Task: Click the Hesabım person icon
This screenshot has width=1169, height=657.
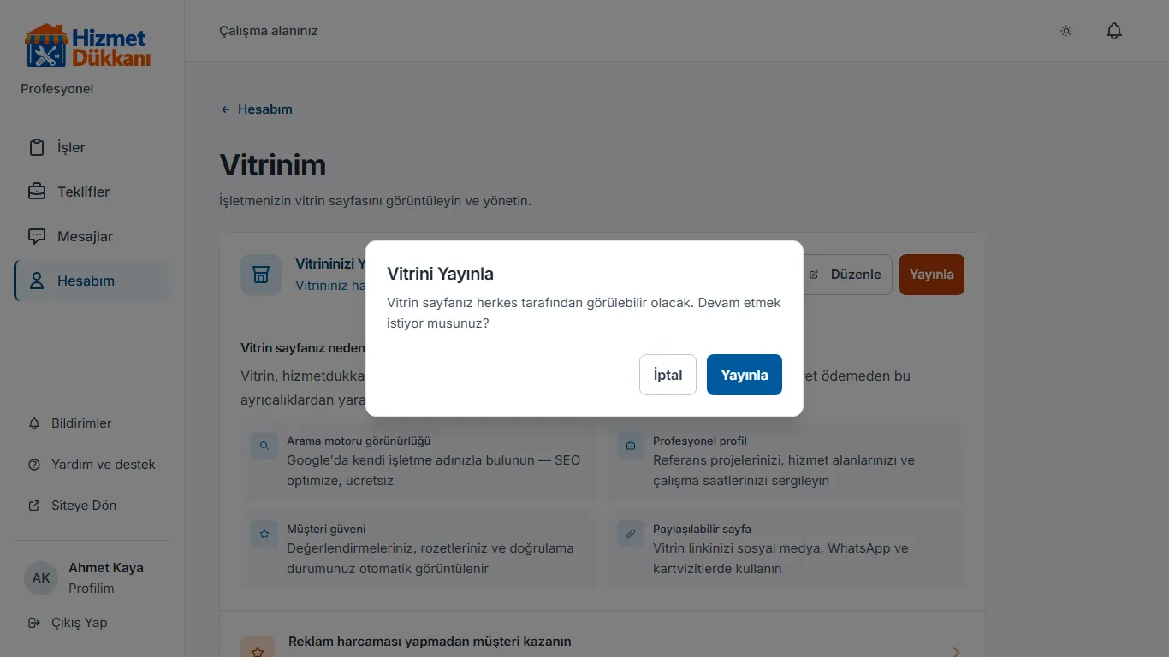Action: coord(37,281)
